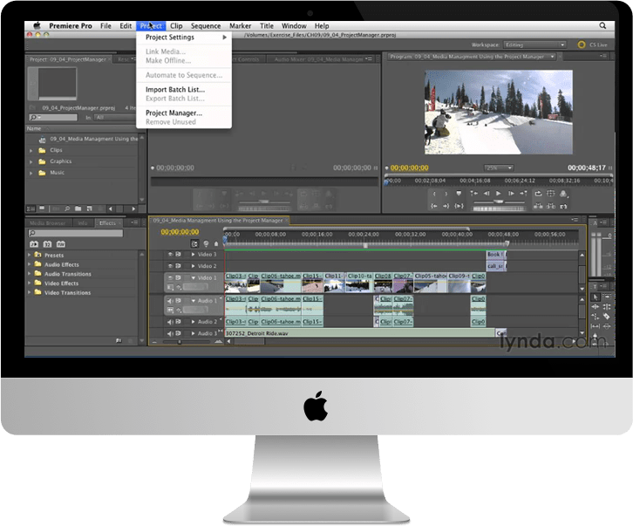Open Program monitor zoom level dropdown
Screen dimensions: 633x526
coord(499,167)
